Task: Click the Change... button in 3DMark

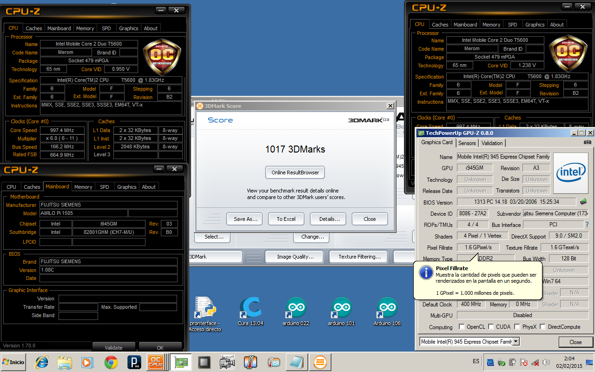Action: pos(312,237)
